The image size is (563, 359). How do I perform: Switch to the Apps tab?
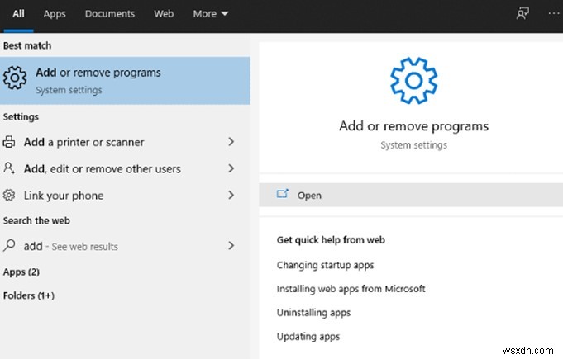click(x=55, y=14)
